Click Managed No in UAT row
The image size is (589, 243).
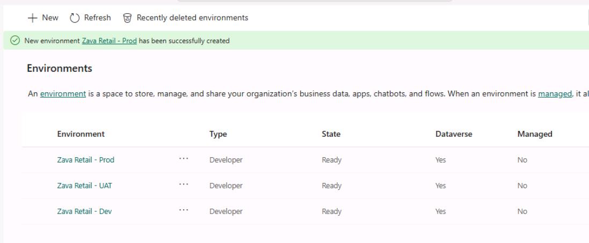click(x=522, y=186)
